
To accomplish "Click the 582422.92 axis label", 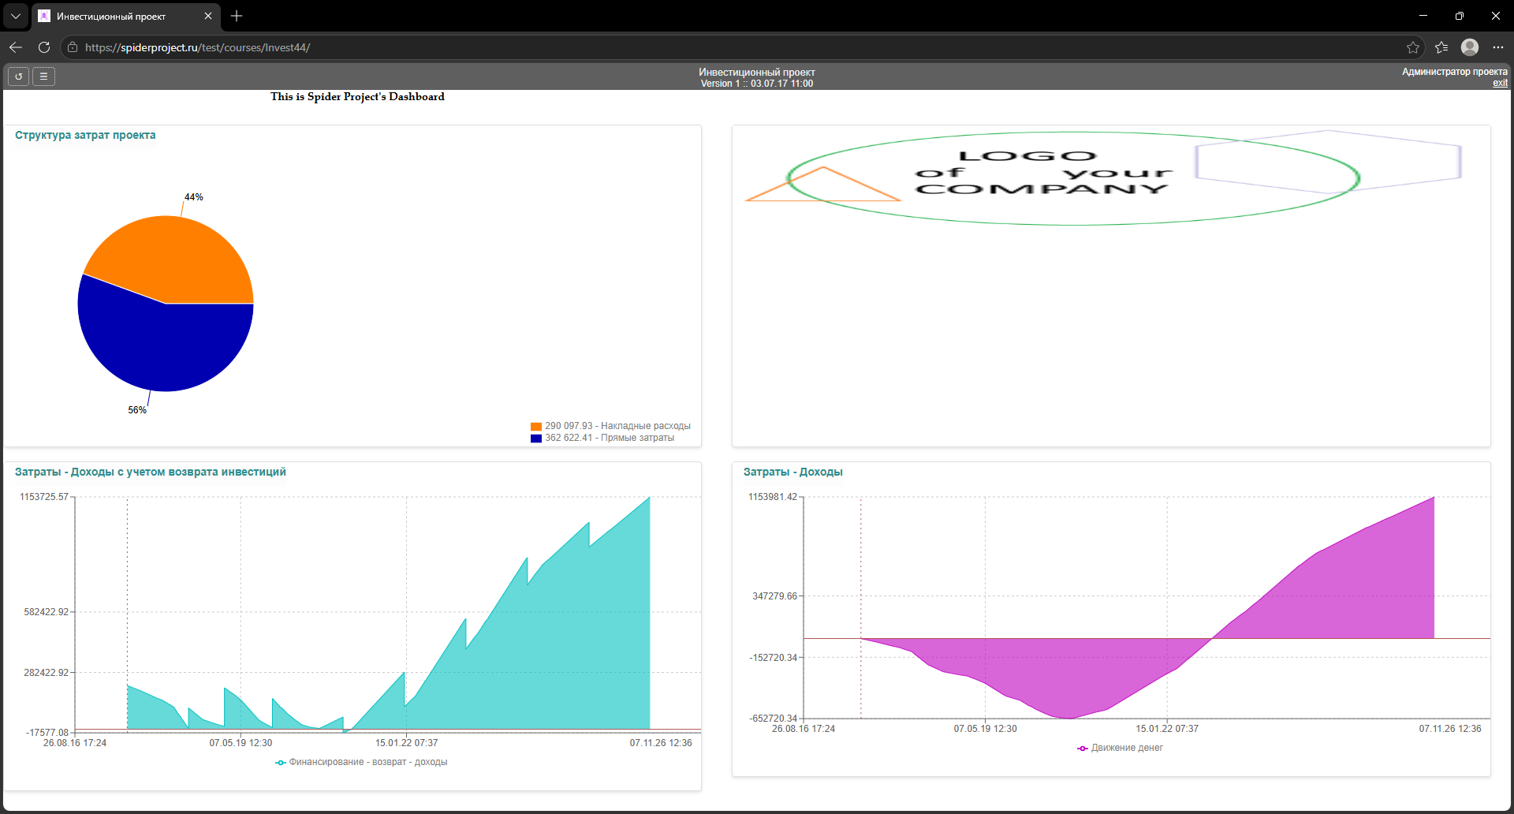I will click(47, 612).
